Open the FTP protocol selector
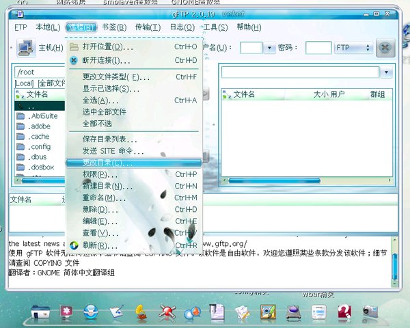The height and width of the screenshot is (328, 410). [353, 48]
